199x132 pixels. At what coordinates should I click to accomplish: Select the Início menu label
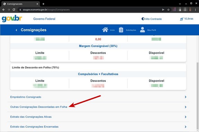pos(112,30)
